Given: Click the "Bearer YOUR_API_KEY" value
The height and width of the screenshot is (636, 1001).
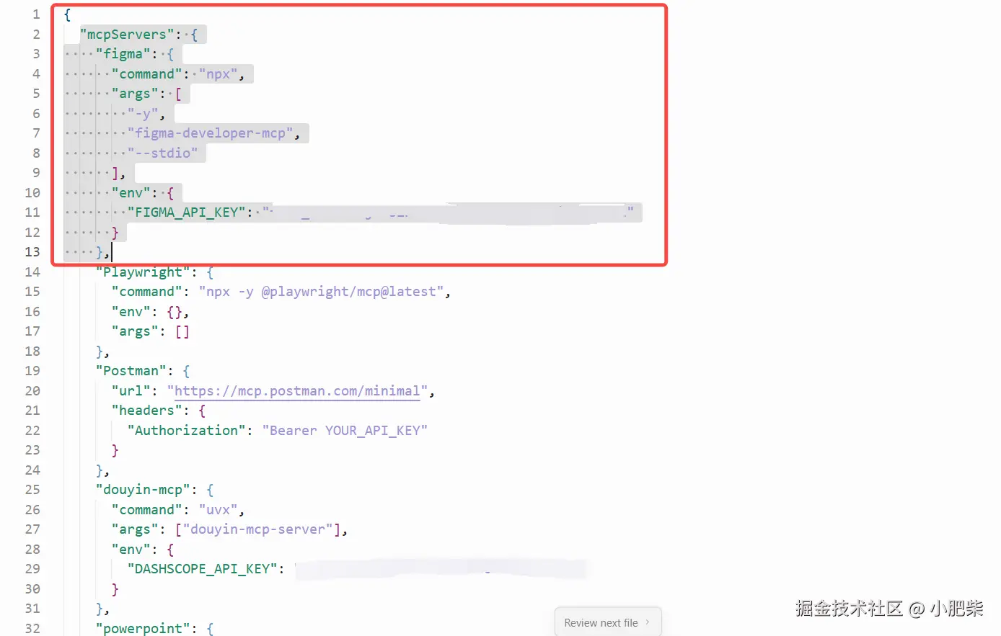Looking at the screenshot, I should coord(345,431).
